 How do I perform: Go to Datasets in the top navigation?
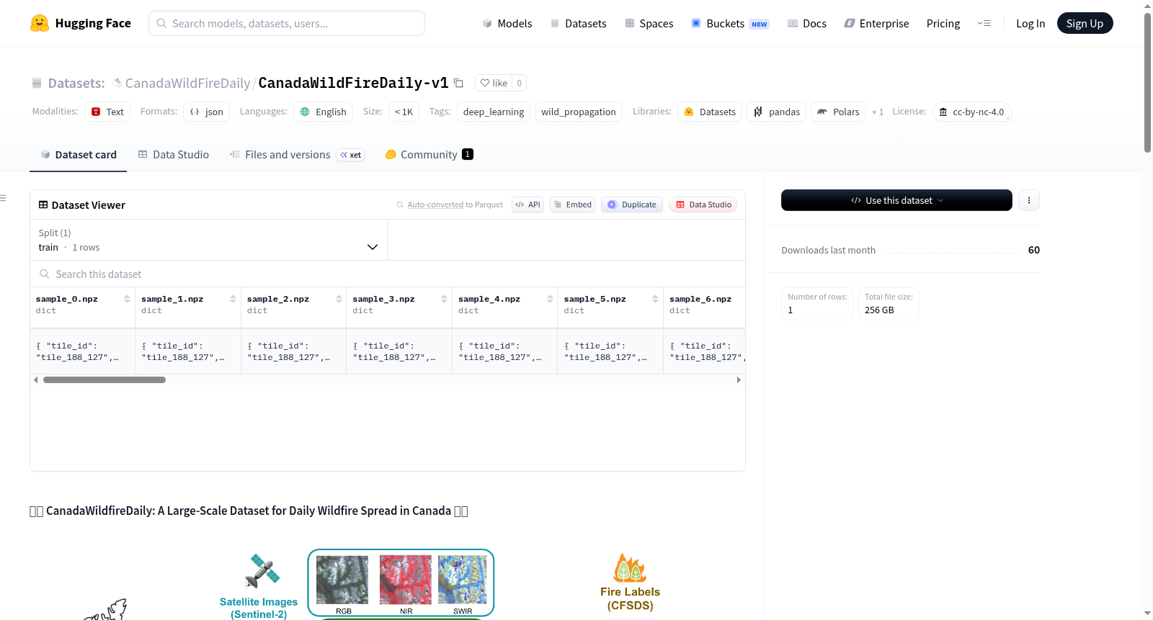point(579,23)
